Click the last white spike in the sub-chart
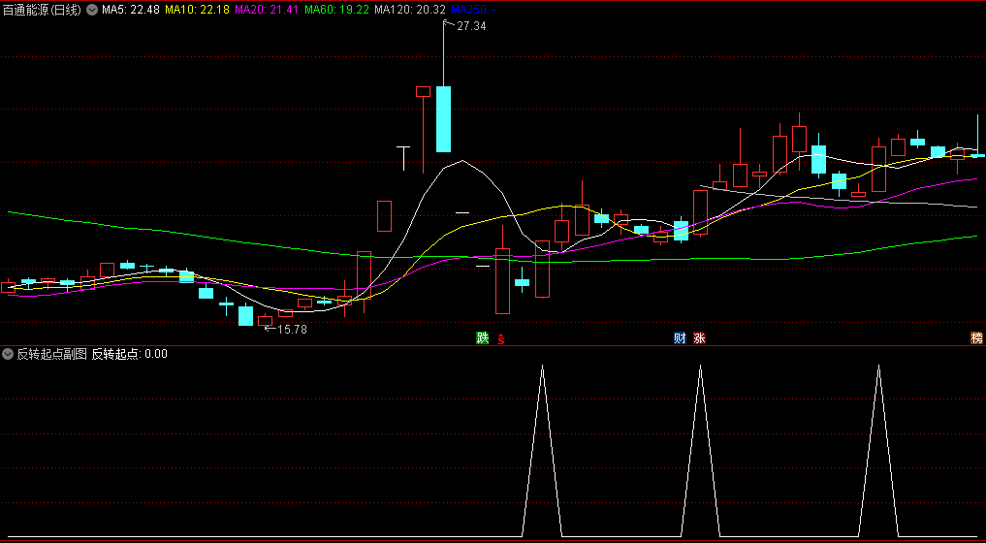The height and width of the screenshot is (543, 986). 878,451
